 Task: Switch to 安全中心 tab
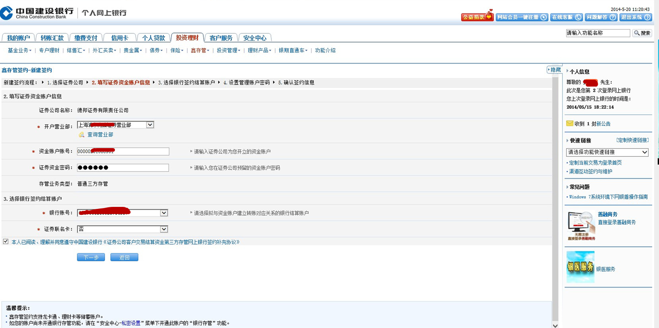[255, 38]
